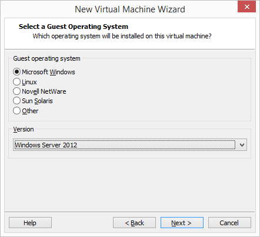This screenshot has width=260, height=237.
Task: Pick Sun Solaris as the guest OS
Action: point(16,101)
